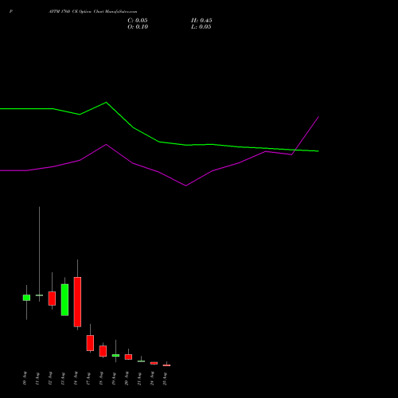Click the 17 Aug date axis label
This screenshot has height=398, width=398.
pos(88,378)
